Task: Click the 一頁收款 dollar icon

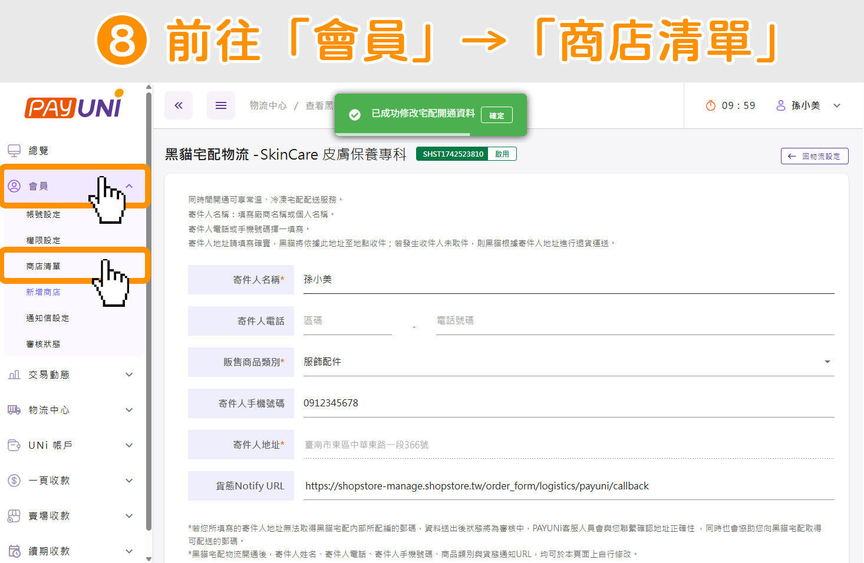Action: (x=14, y=481)
